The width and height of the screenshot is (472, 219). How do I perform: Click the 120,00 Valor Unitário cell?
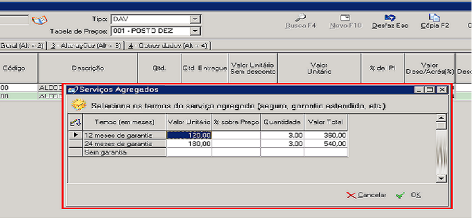pyautogui.click(x=189, y=135)
